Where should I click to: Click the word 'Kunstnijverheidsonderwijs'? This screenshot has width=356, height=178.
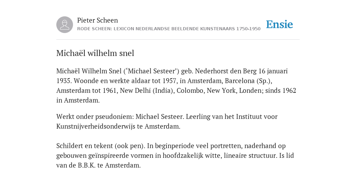coord(96,127)
